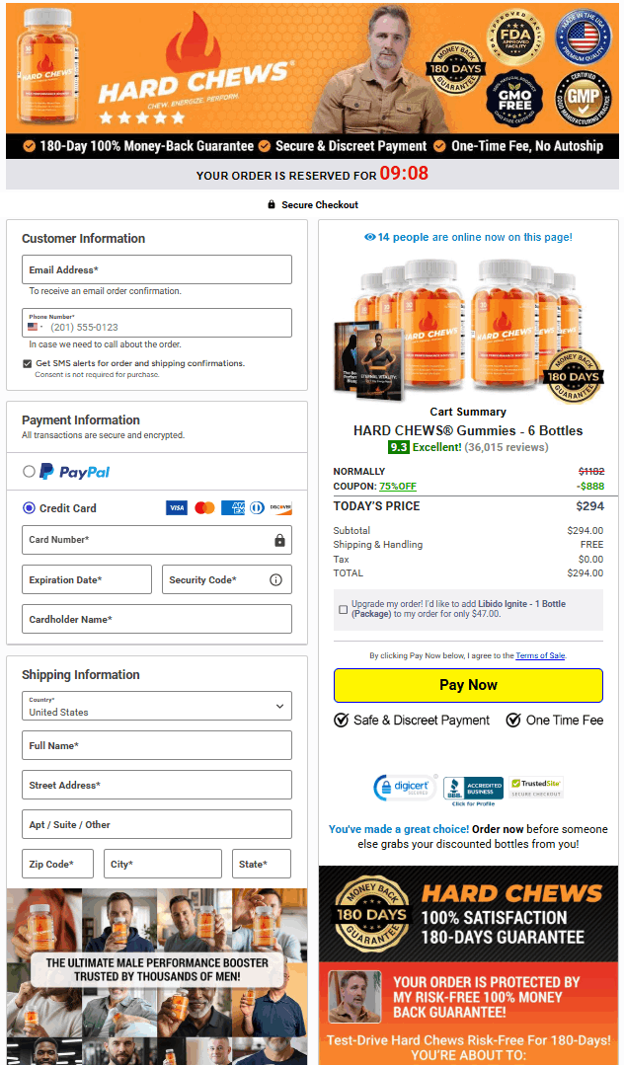This screenshot has width=624, height=1065.
Task: Select the Credit Card radio button
Action: tap(29, 507)
